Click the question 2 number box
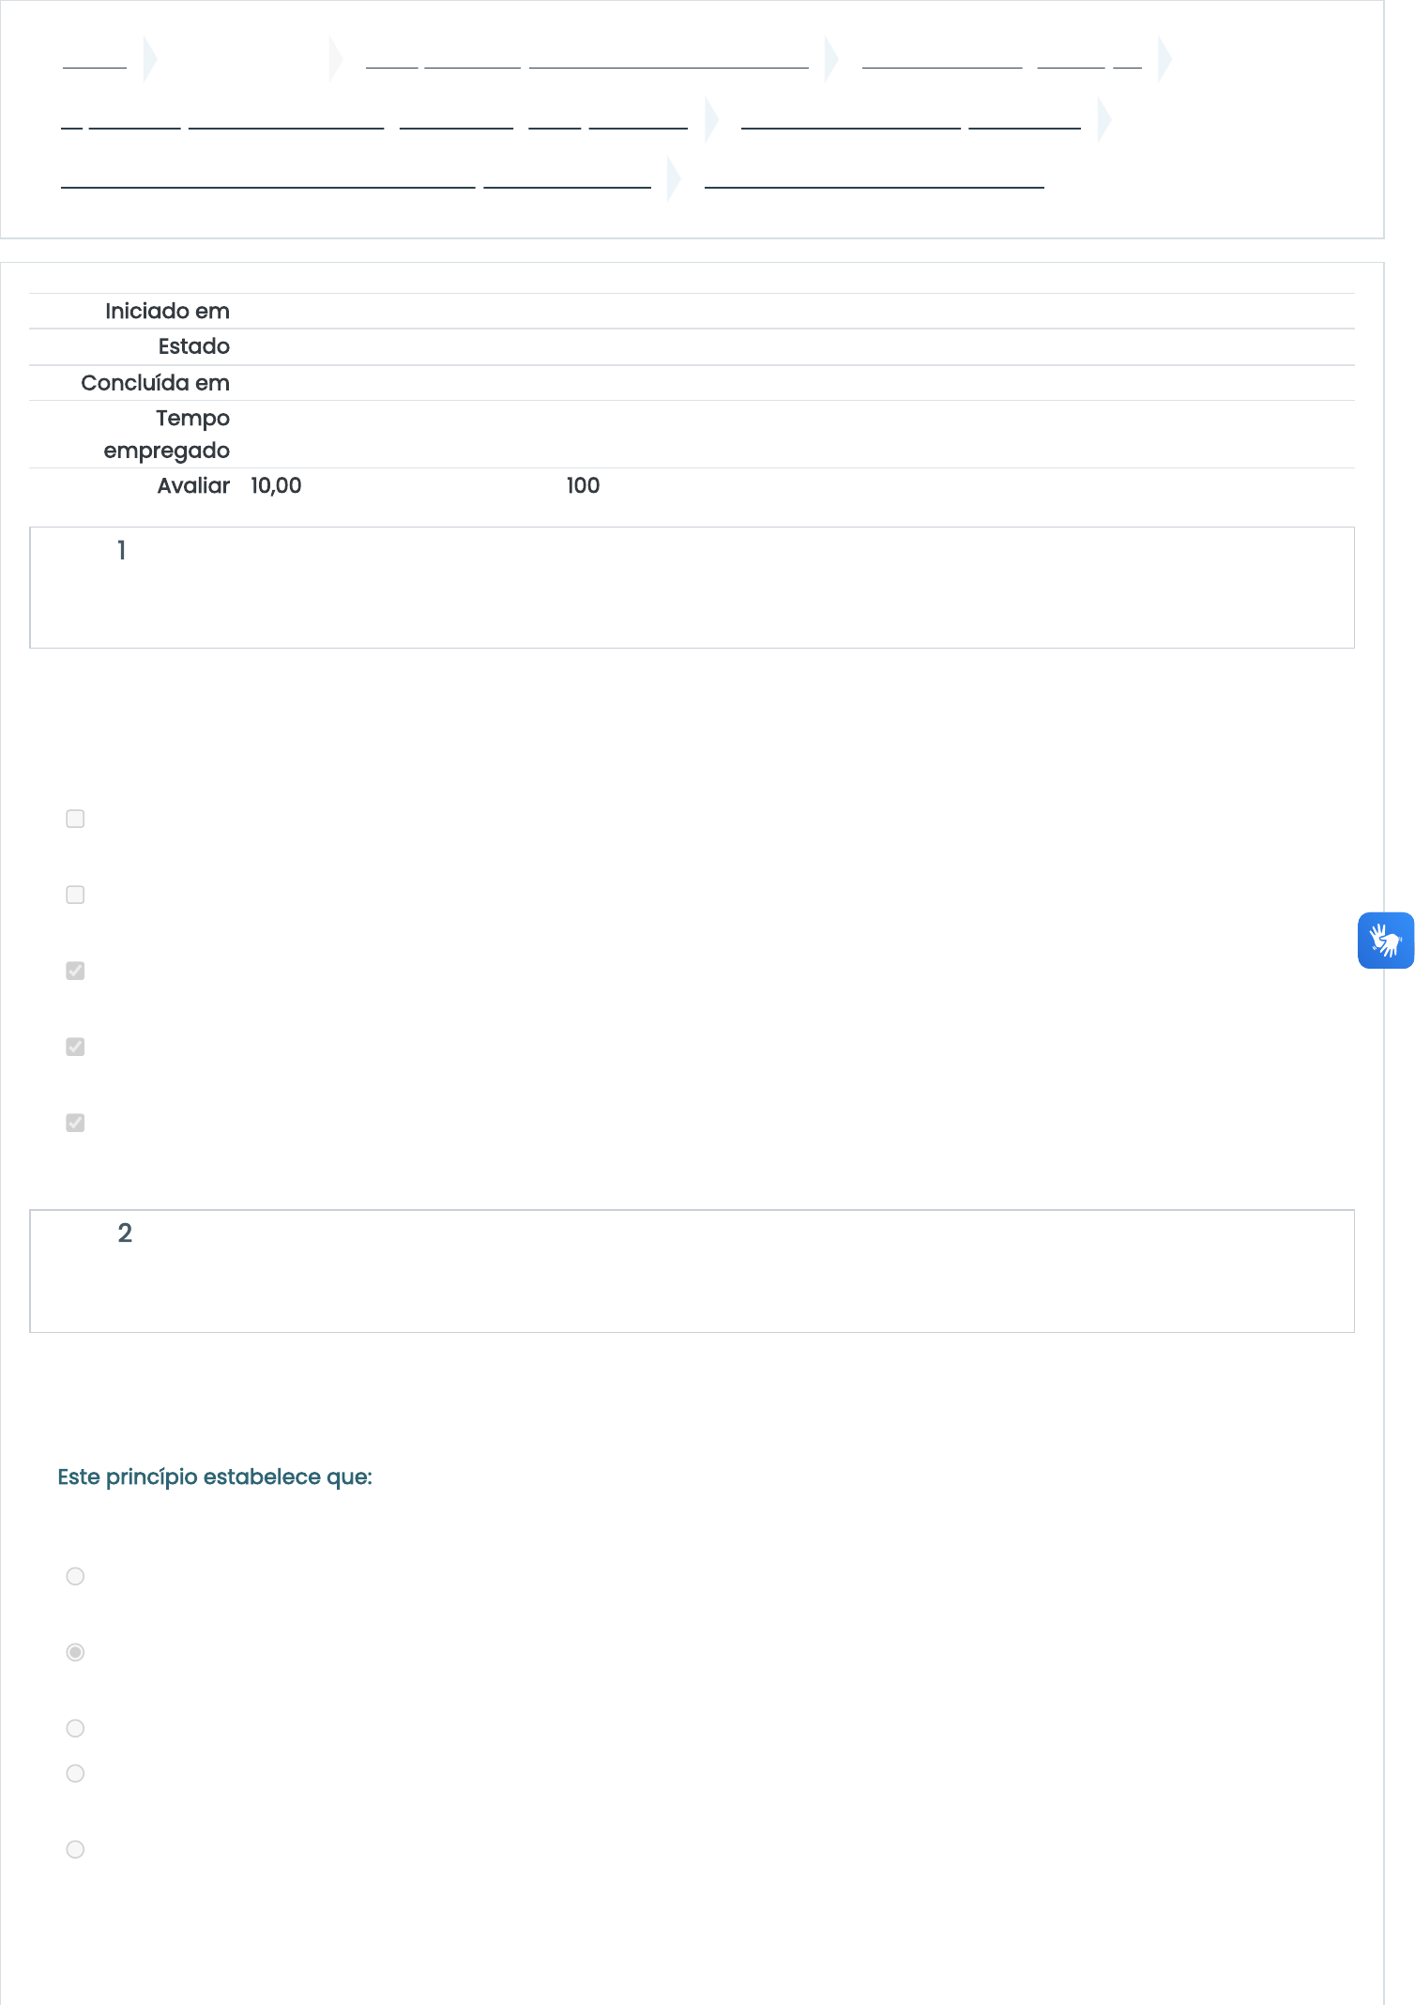Screen dimensions: 1415x2005 coord(692,1271)
